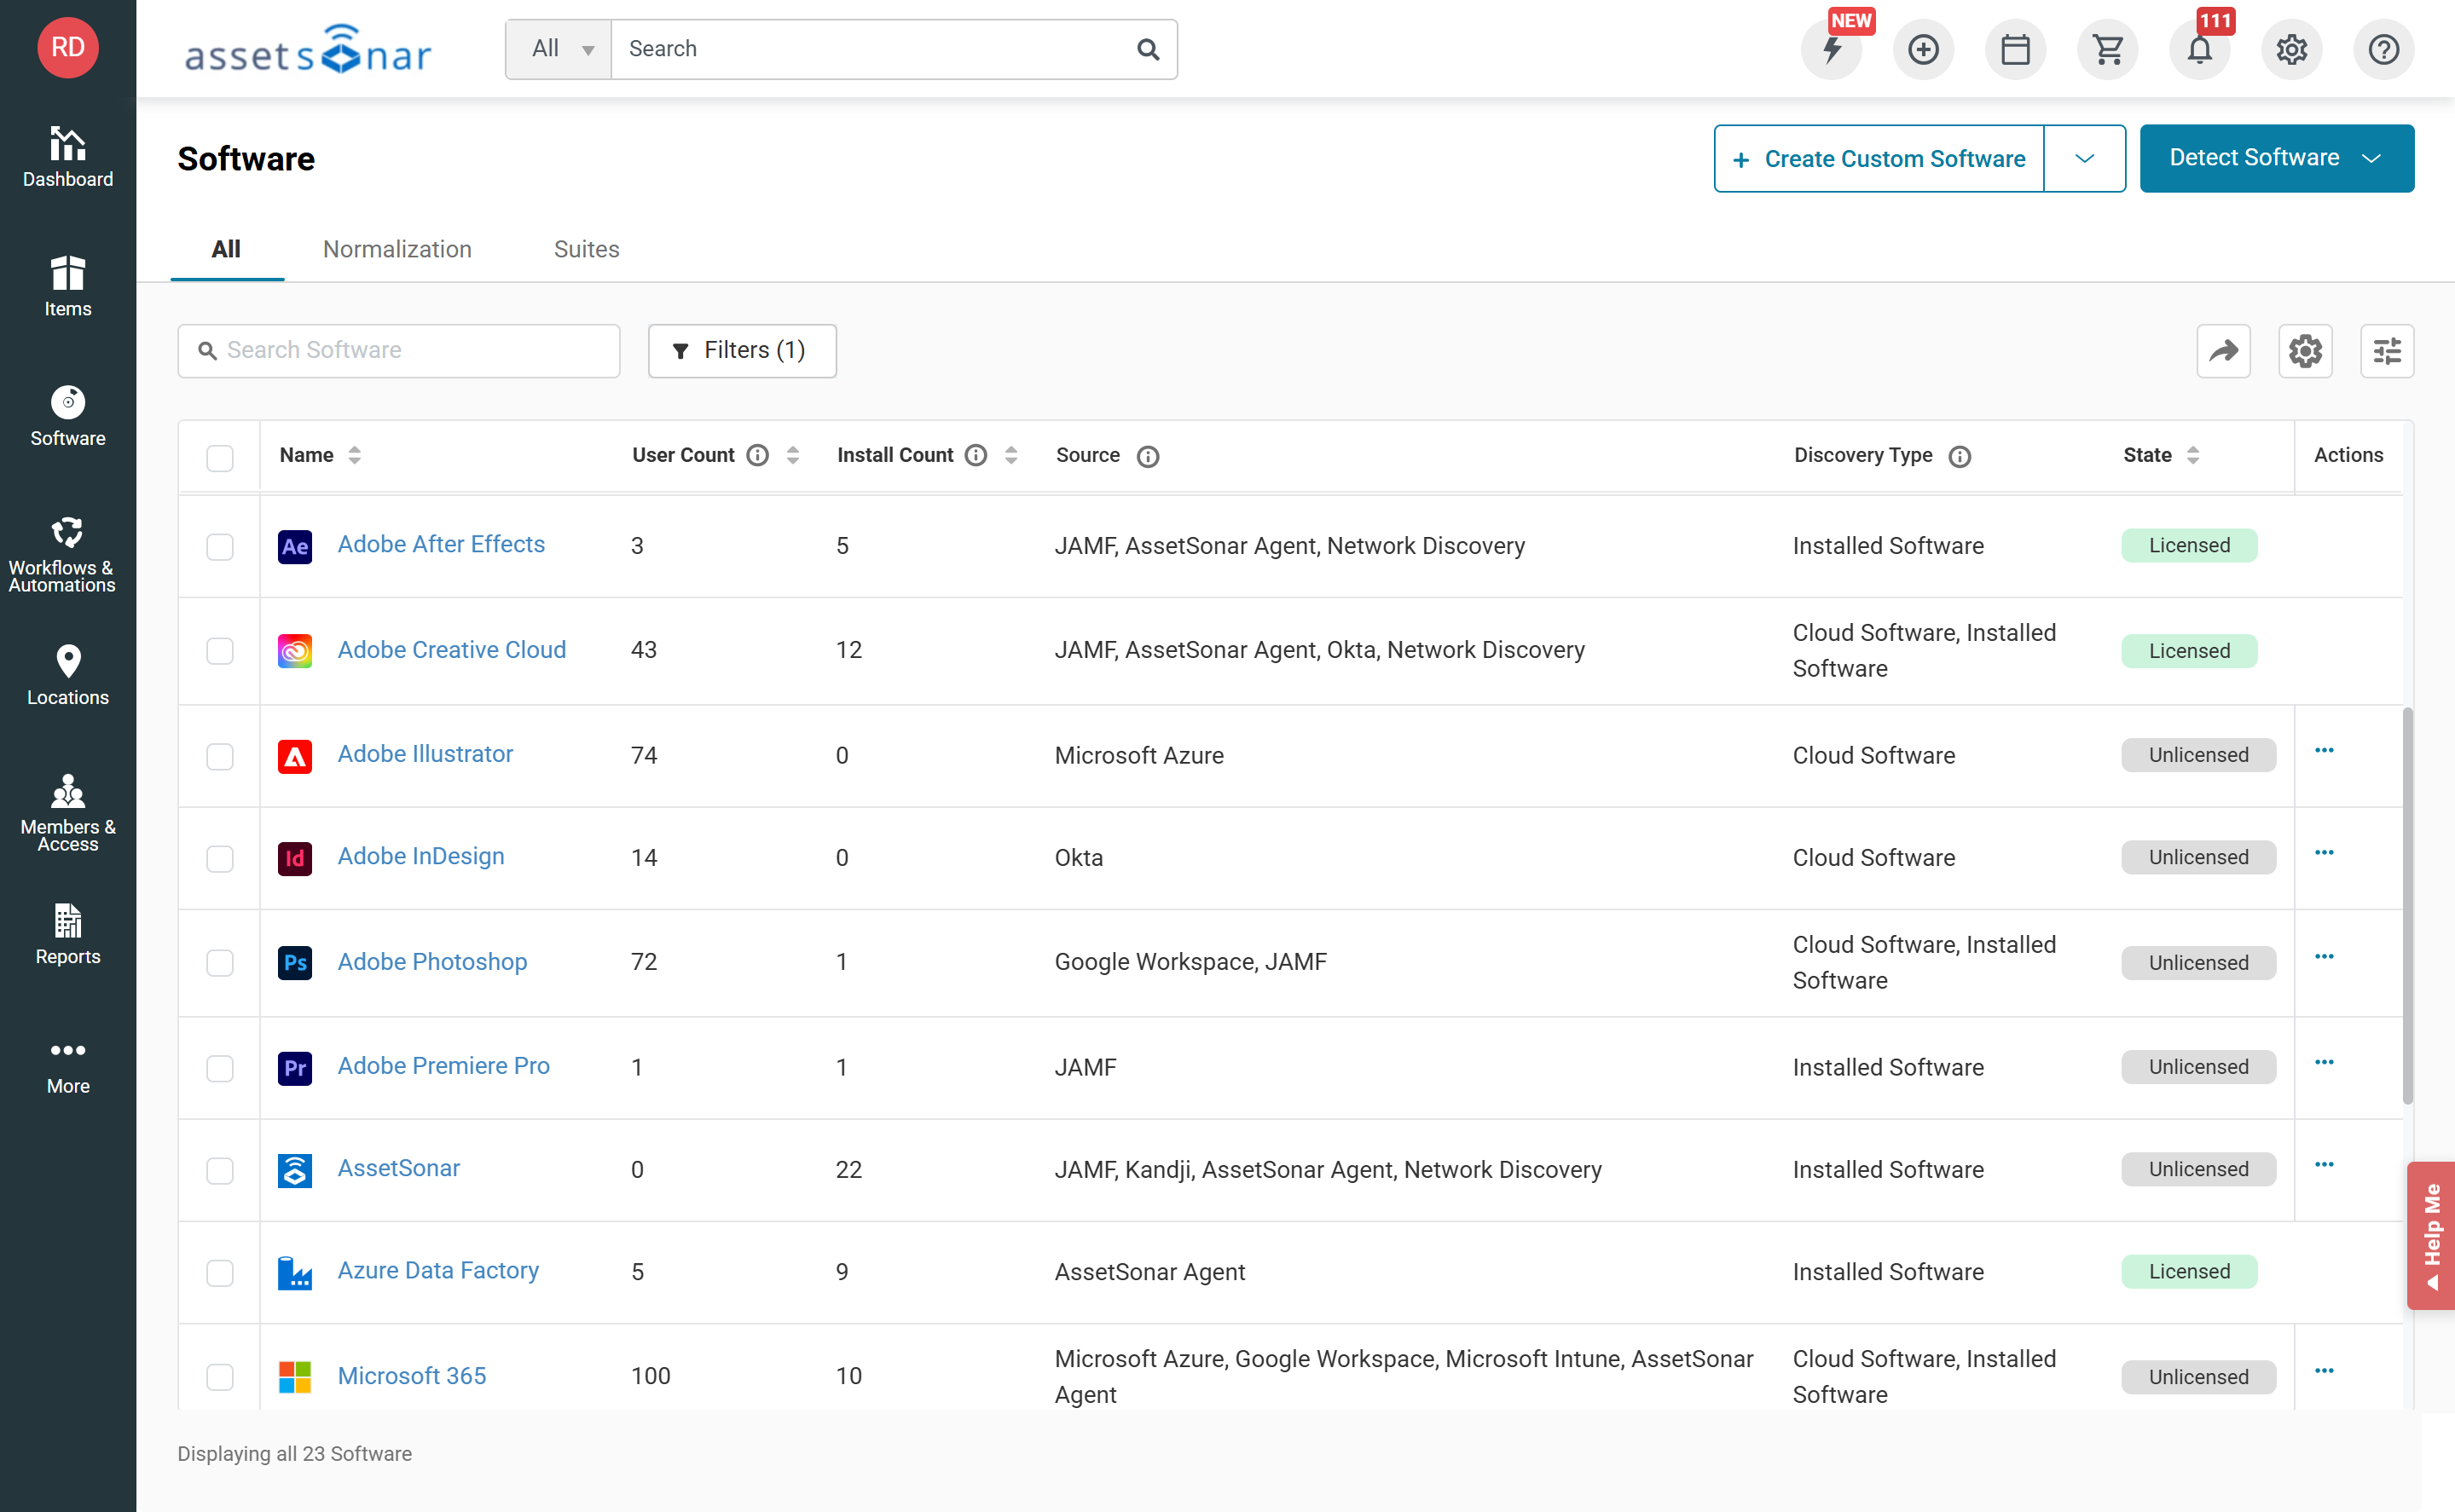2455x1512 pixels.
Task: Click the shopping cart icon
Action: pos(2107,49)
